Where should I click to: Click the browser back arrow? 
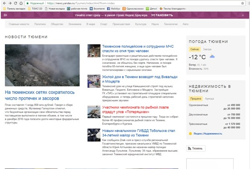pyautogui.click(x=4, y=3)
